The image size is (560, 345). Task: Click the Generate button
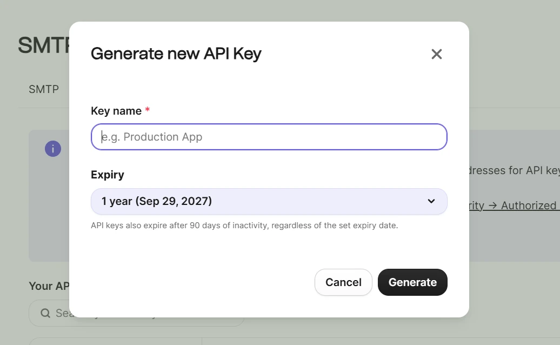point(412,282)
